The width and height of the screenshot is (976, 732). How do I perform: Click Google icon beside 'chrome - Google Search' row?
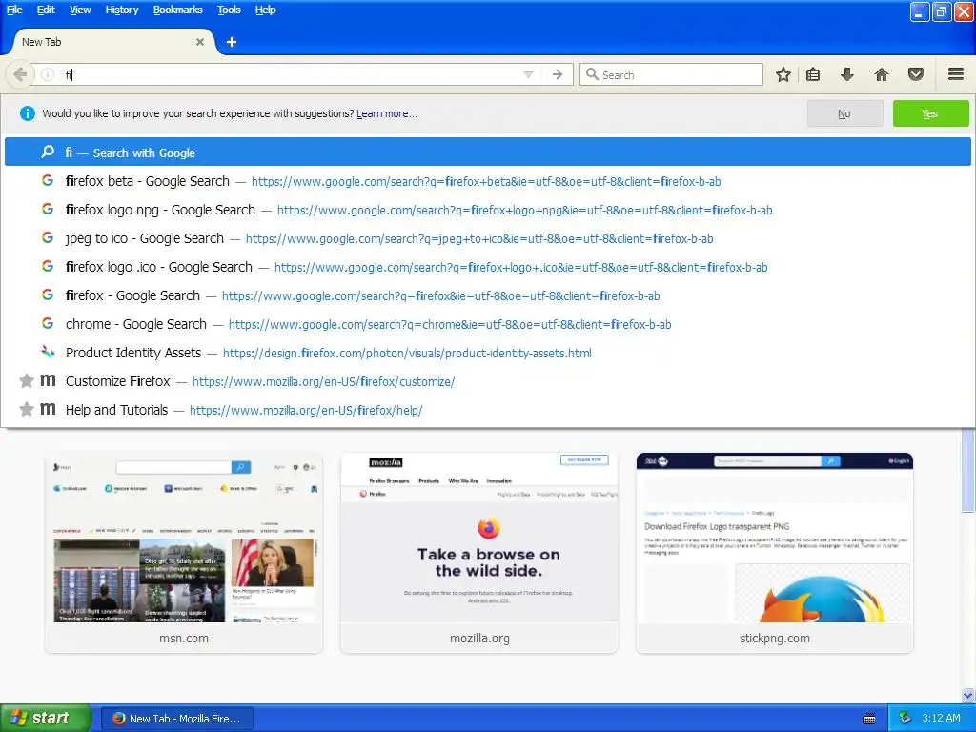(48, 324)
